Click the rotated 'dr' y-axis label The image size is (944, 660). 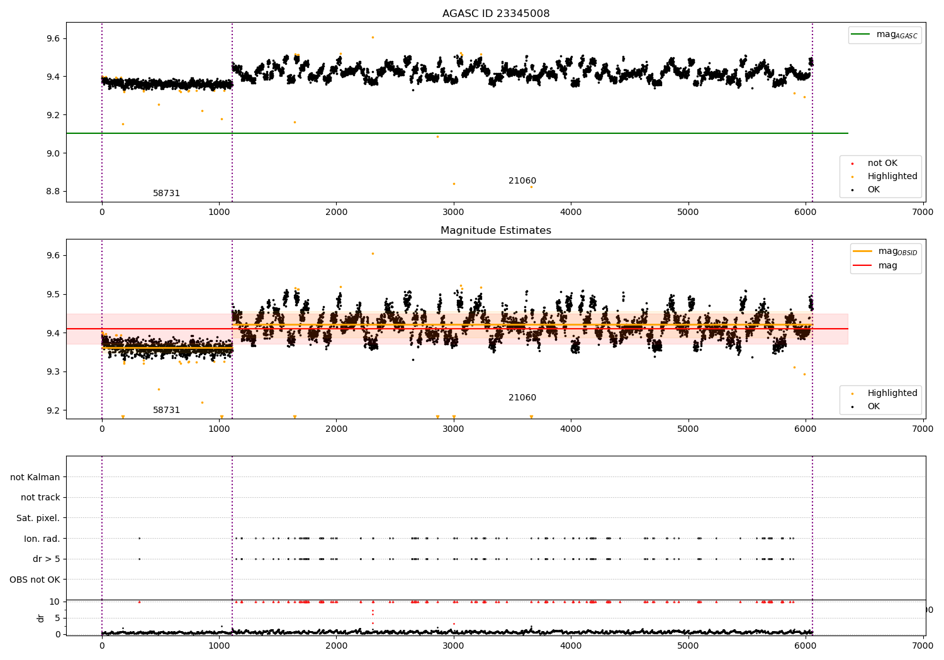coord(41,618)
